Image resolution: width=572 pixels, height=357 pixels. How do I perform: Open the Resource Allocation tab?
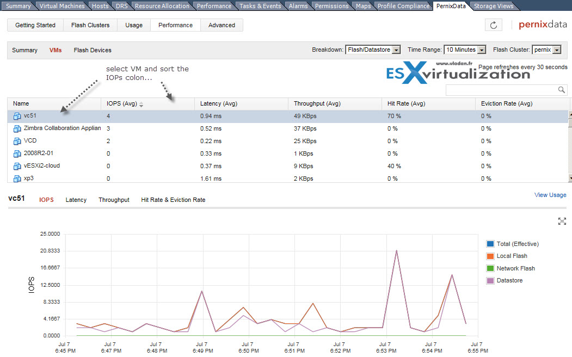162,6
